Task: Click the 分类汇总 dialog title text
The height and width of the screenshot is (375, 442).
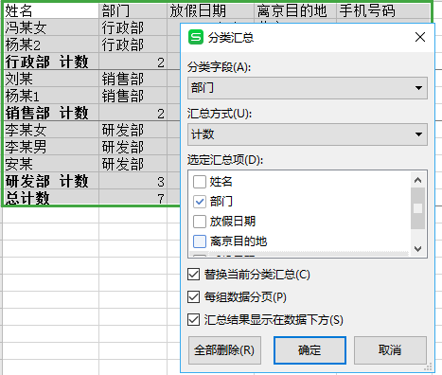Action: pos(231,38)
